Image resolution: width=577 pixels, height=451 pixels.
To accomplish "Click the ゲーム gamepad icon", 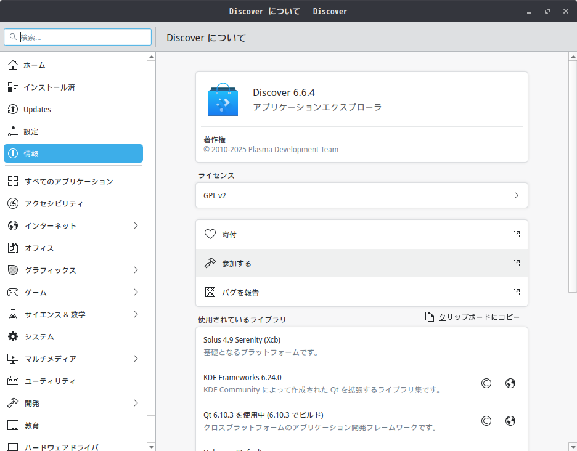I will [x=13, y=292].
